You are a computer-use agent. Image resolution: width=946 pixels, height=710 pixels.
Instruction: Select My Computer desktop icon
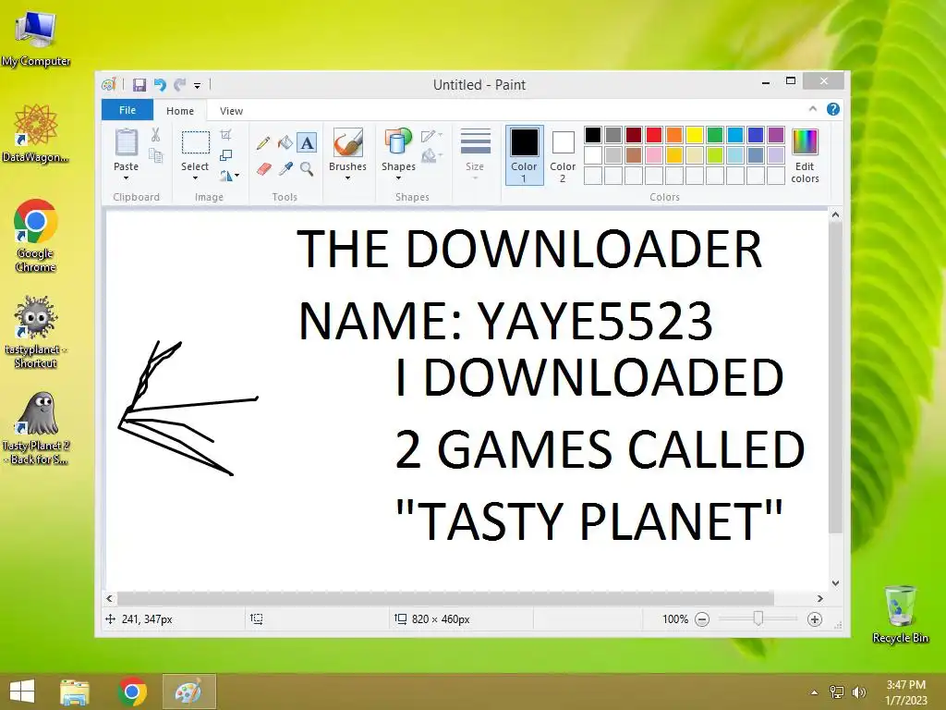(36, 37)
